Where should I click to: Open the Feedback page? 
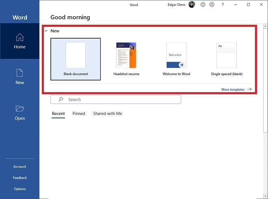19,178
